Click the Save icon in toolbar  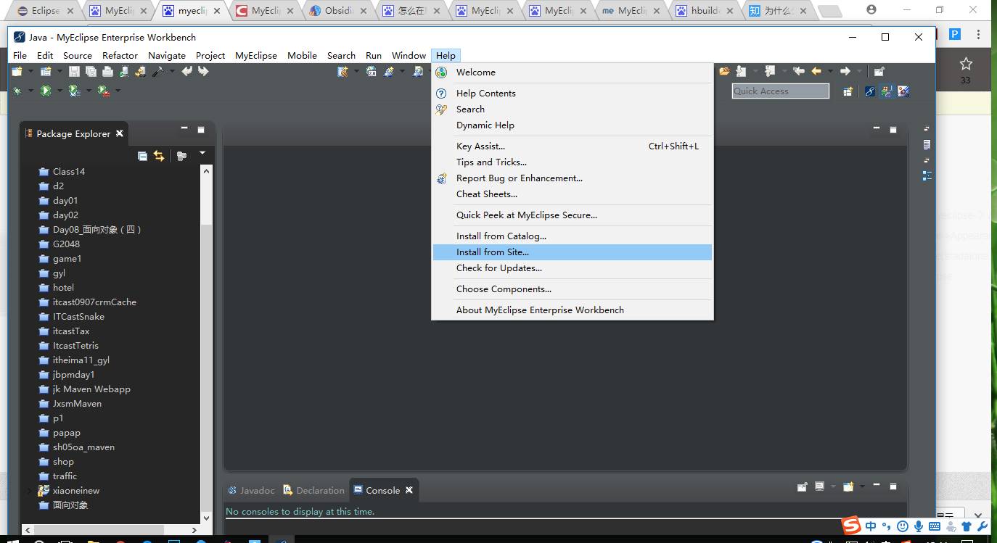(74, 71)
